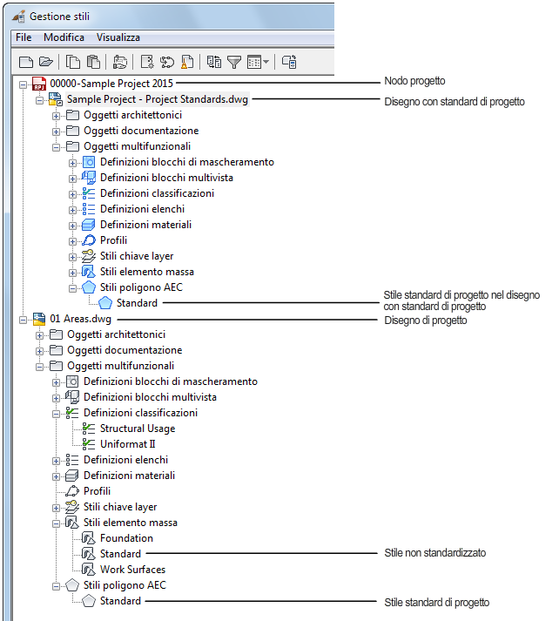Image resolution: width=559 pixels, height=621 pixels.
Task: Click the blue Definizioni materiali cube icon
Action: [88, 225]
